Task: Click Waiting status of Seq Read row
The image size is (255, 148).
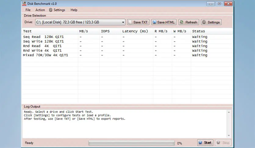Action: point(200,37)
